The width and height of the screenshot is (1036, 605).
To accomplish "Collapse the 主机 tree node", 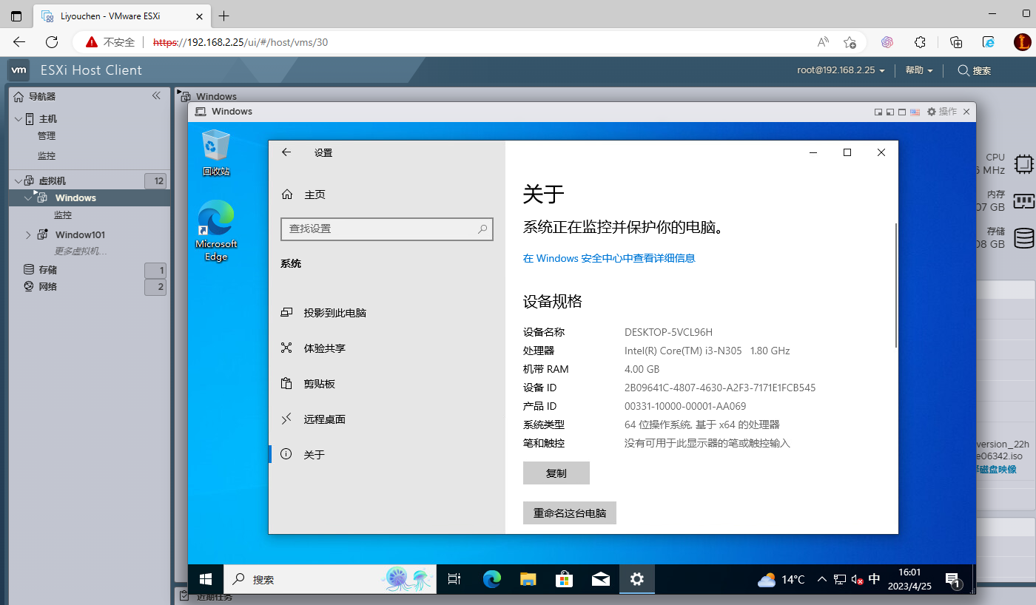I will point(18,118).
